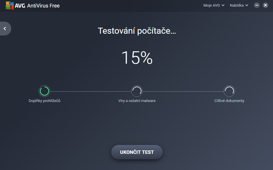Stop the scan with UKONČIT TEST

pos(137,152)
